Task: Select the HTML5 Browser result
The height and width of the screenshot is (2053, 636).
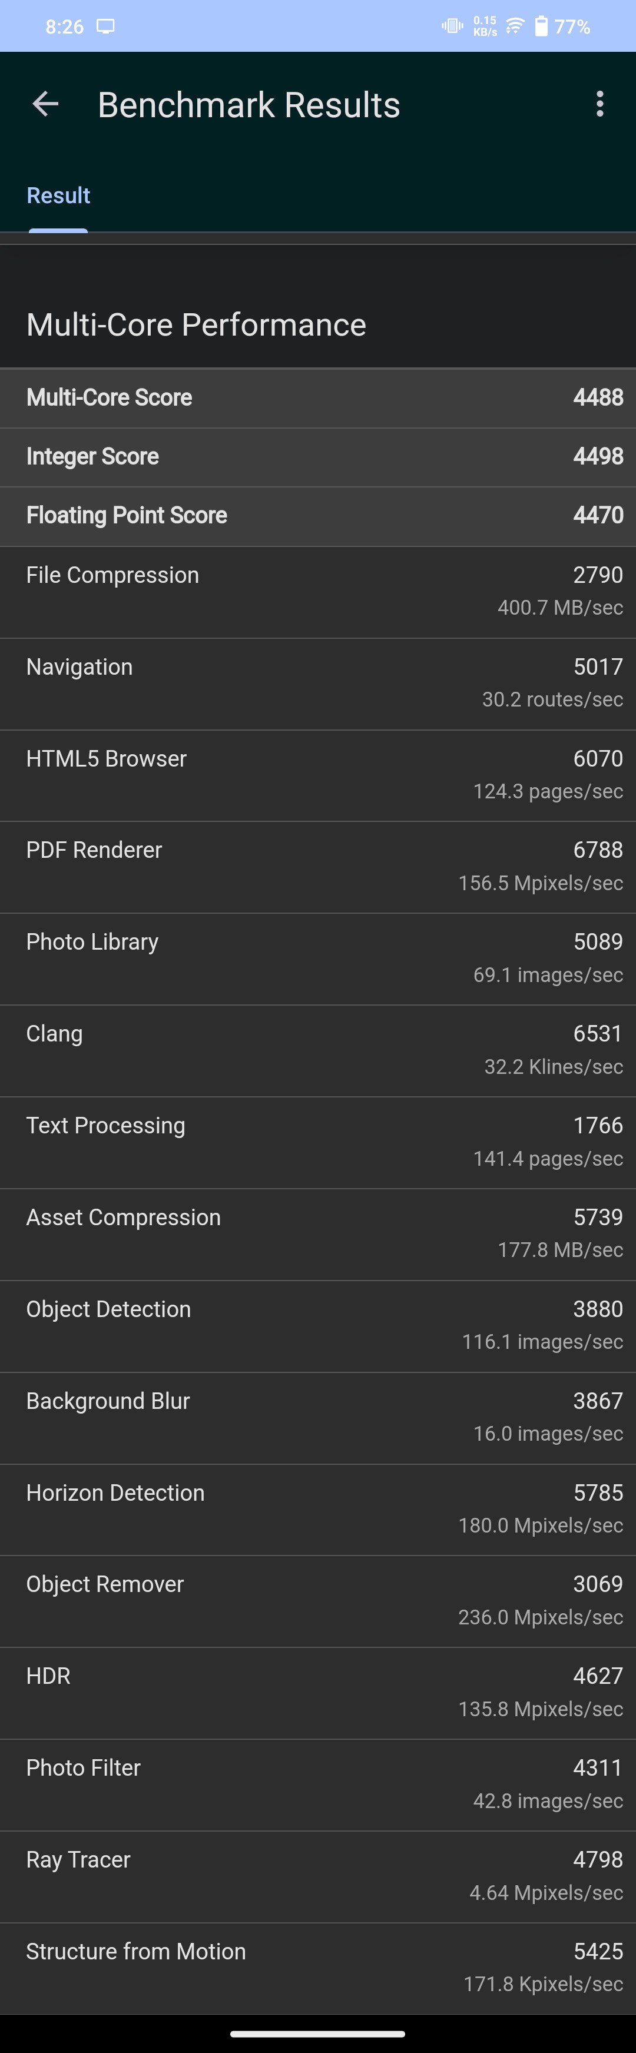Action: tap(318, 775)
